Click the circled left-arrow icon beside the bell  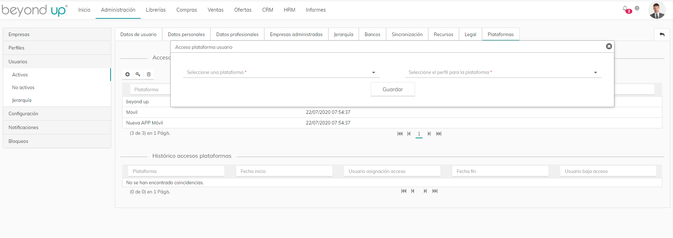[637, 8]
